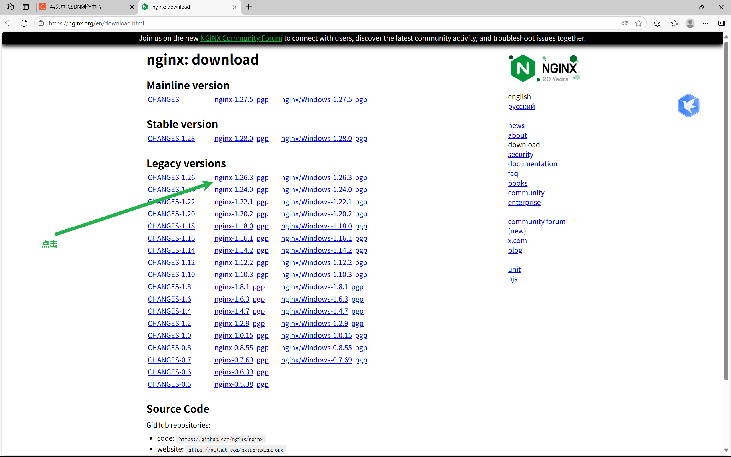Click the blue bird floating icon
The image size is (731, 457).
click(x=688, y=105)
